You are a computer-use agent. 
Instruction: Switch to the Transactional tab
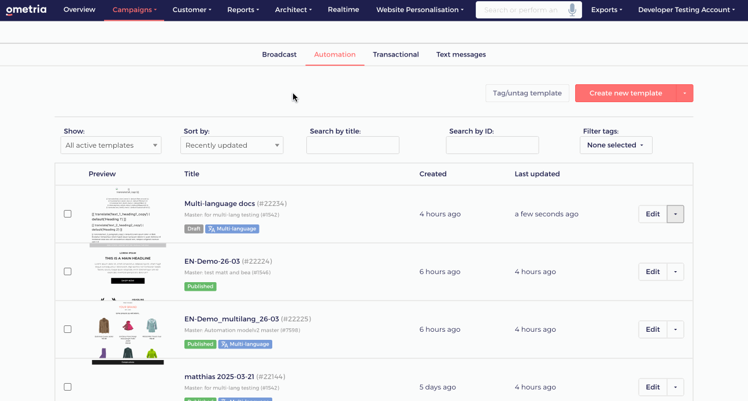[396, 54]
